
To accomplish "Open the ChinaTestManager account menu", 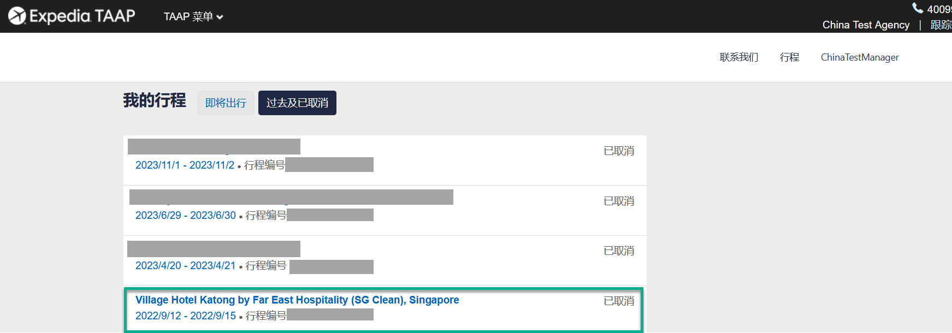I will coord(860,57).
